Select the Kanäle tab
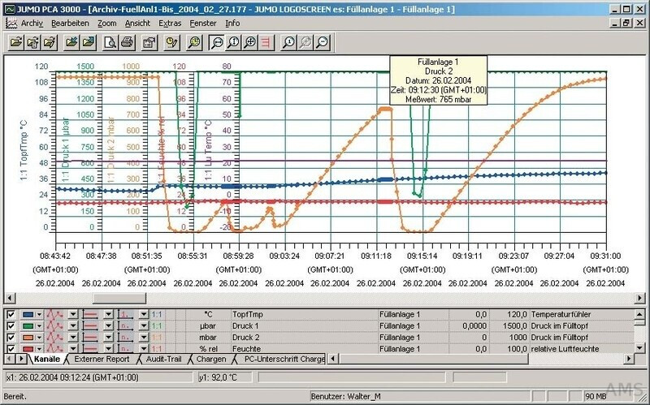 click(47, 359)
